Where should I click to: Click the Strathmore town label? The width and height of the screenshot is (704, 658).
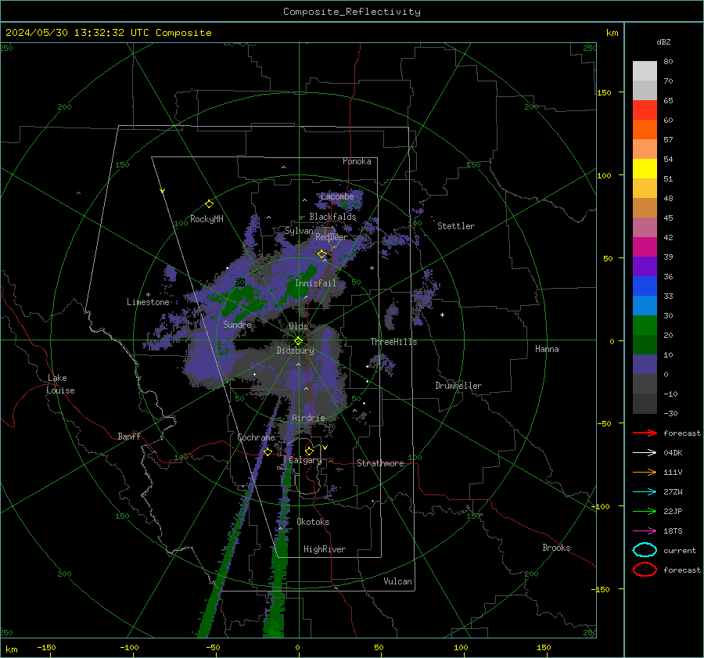[x=380, y=463]
